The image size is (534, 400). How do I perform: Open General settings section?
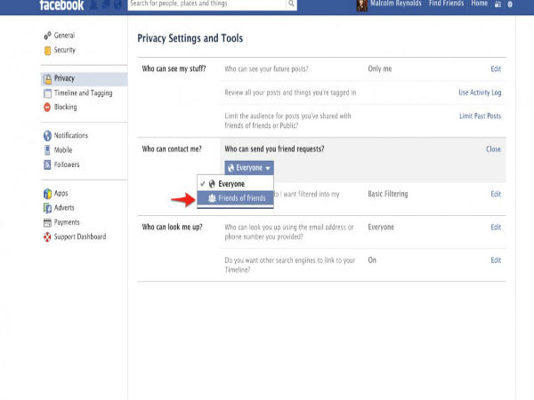64,36
